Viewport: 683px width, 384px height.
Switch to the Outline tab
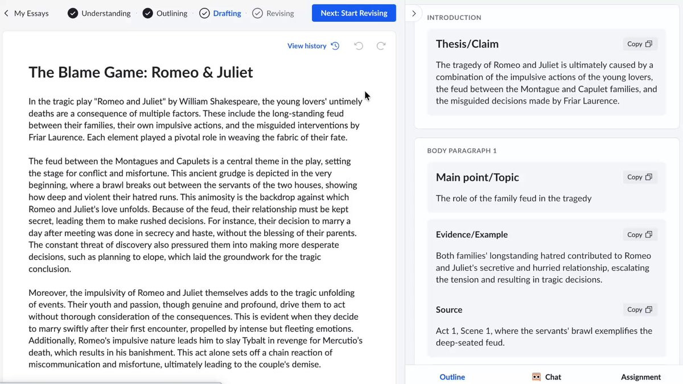click(x=452, y=377)
